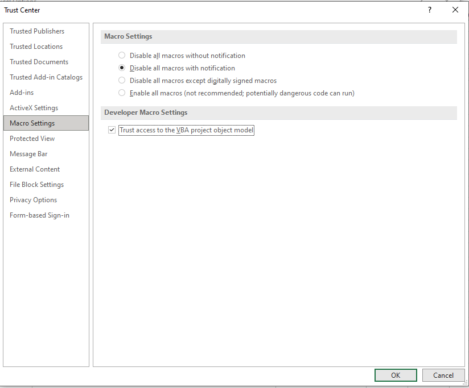Image resolution: width=469 pixels, height=388 pixels.
Task: Open Trusted Add-in Catalogs page
Action: 46,77
